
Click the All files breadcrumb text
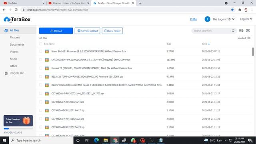(43, 38)
